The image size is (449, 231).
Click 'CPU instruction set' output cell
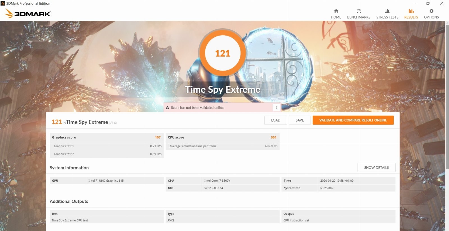[296, 220]
